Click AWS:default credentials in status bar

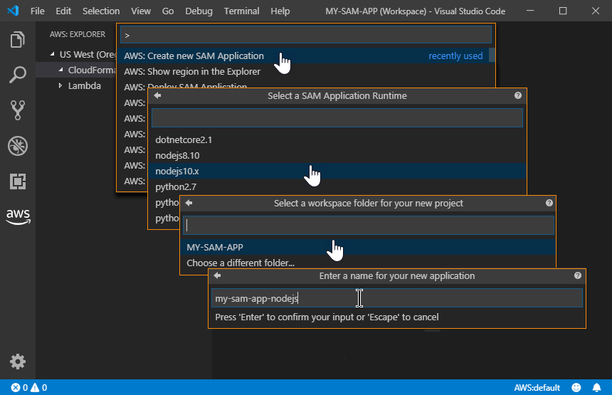[537, 388]
